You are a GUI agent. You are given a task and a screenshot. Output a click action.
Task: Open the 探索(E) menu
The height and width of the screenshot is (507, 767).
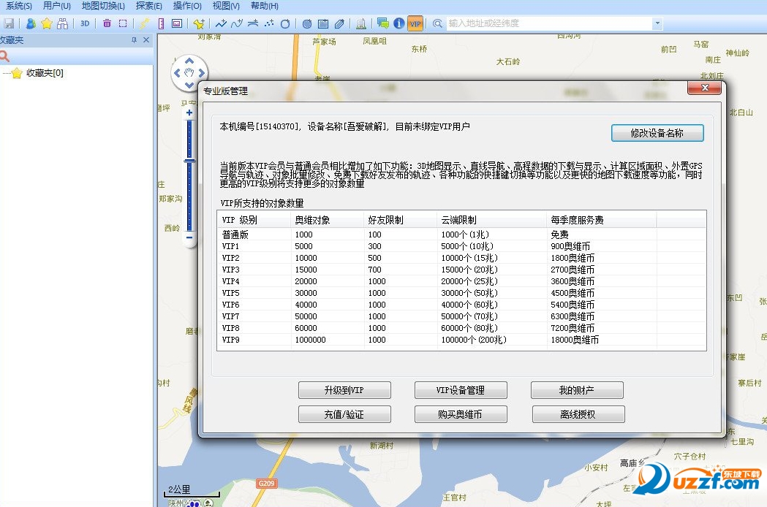tap(148, 6)
